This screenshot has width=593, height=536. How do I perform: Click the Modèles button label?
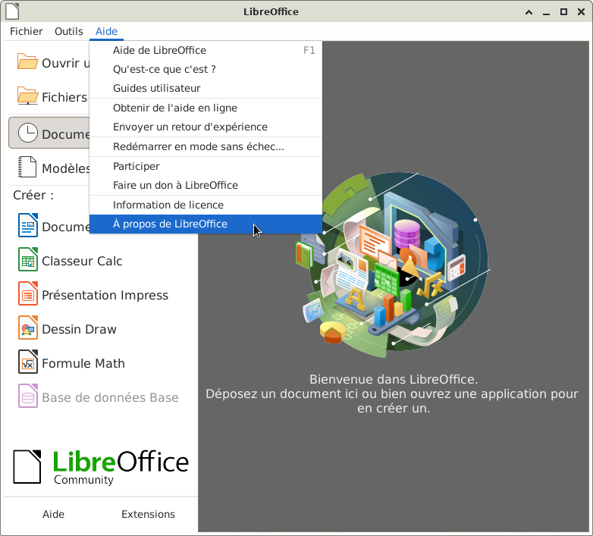[66, 168]
